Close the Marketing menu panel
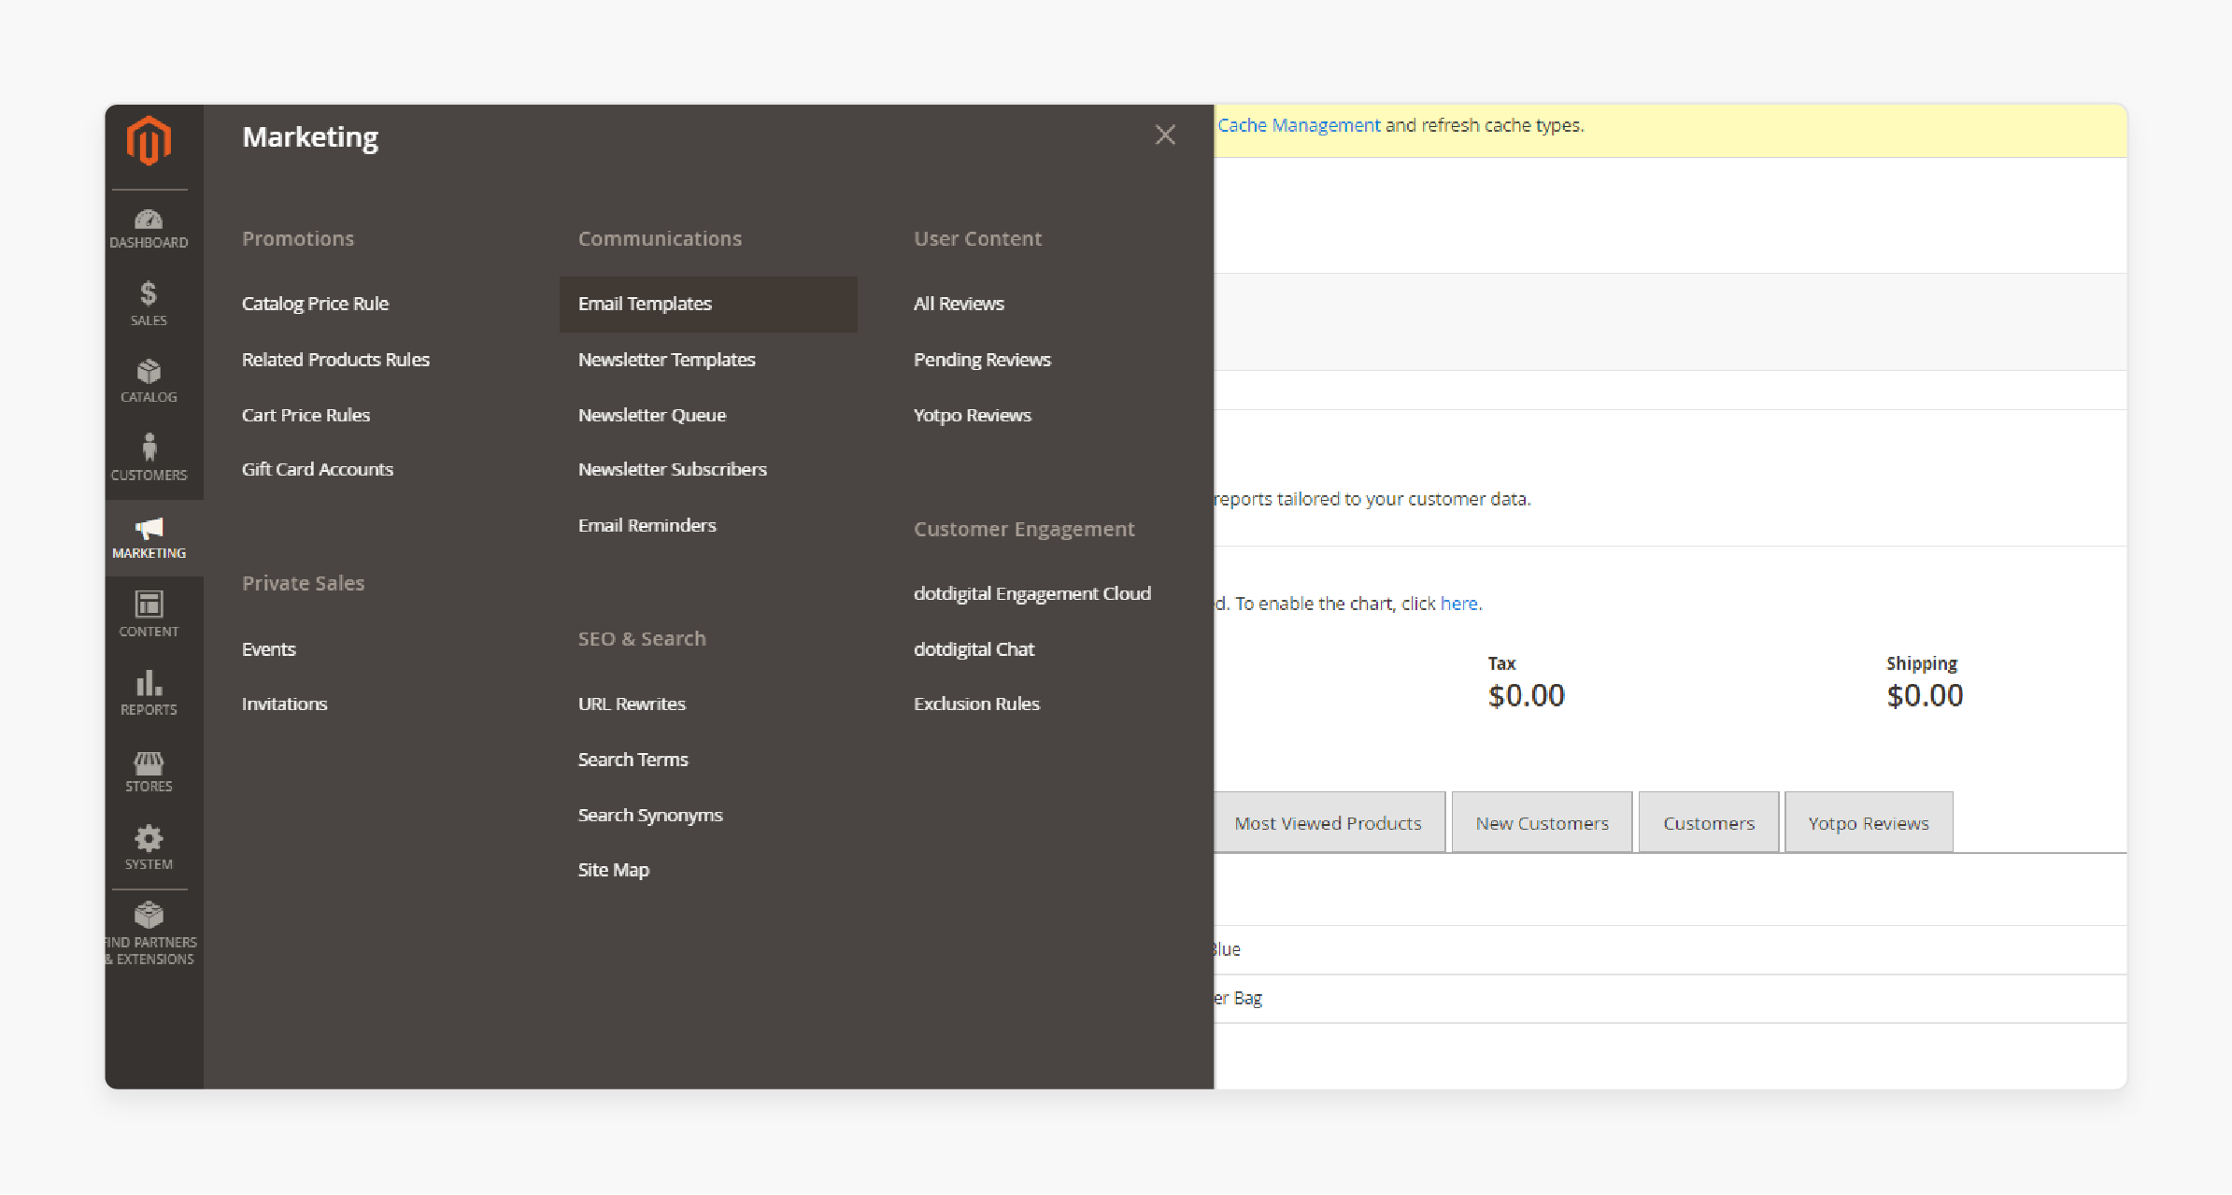 [x=1165, y=135]
